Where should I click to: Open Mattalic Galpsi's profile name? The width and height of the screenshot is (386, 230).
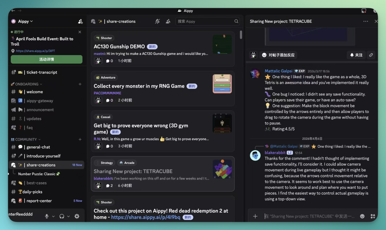(278, 71)
